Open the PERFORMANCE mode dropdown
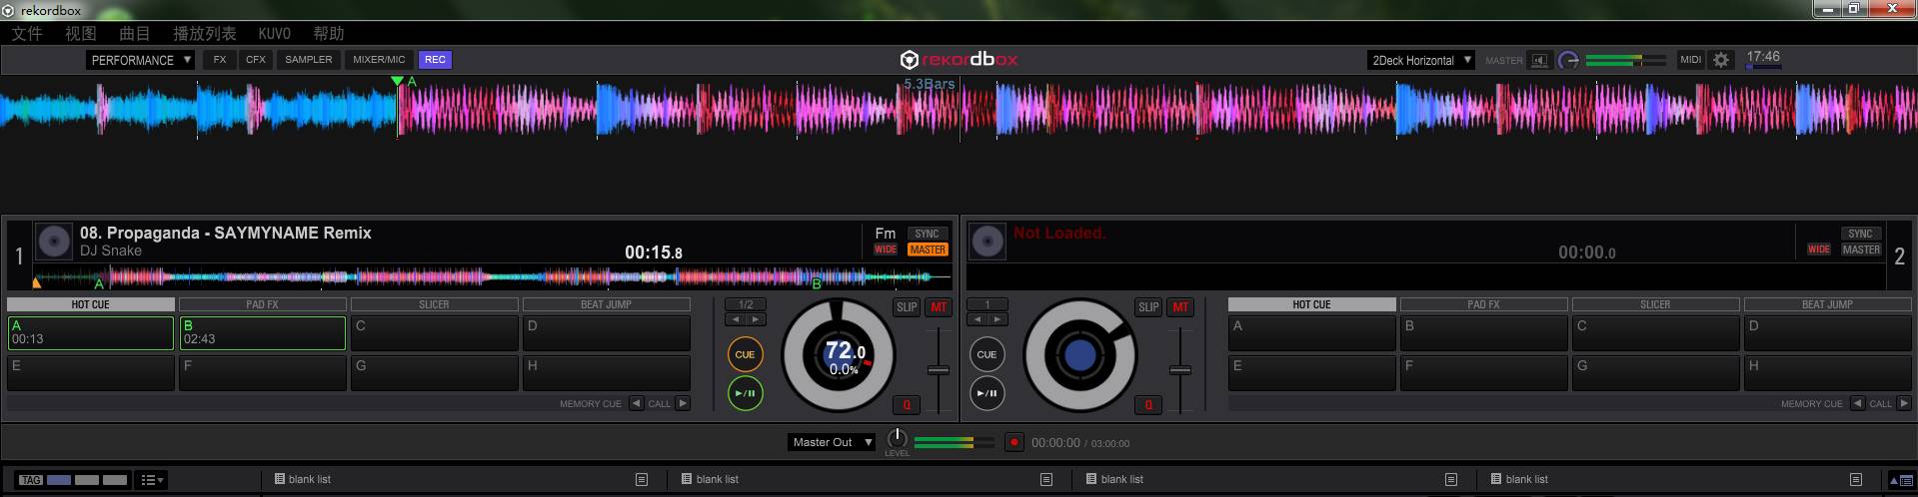 tap(140, 60)
